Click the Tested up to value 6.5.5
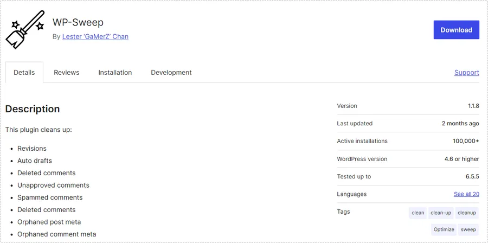 [x=472, y=176]
